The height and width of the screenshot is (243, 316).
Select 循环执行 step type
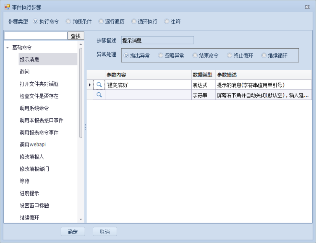click(134, 22)
